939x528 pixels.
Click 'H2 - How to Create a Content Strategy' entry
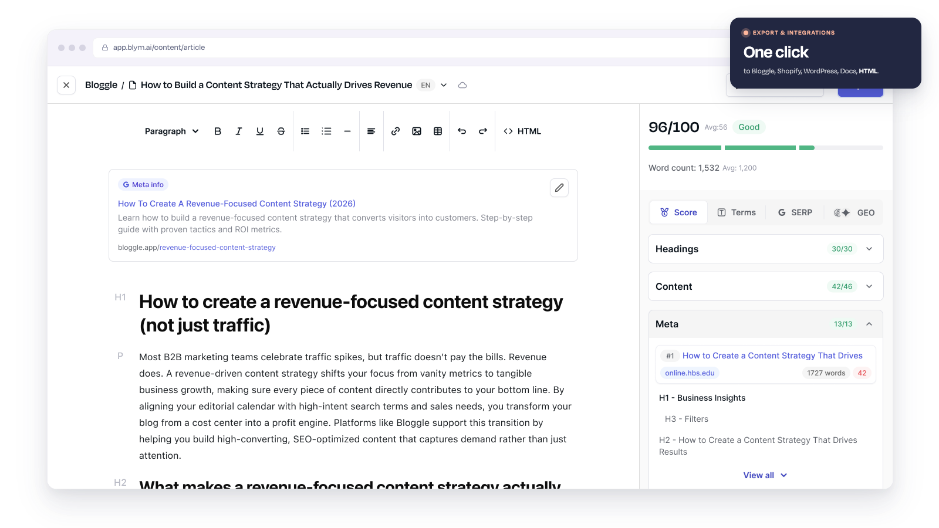pos(758,446)
